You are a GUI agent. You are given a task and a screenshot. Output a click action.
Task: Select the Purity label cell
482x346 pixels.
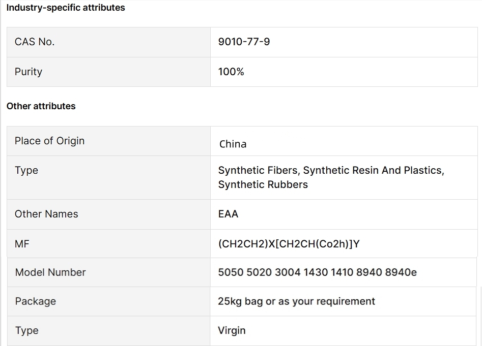pos(29,72)
